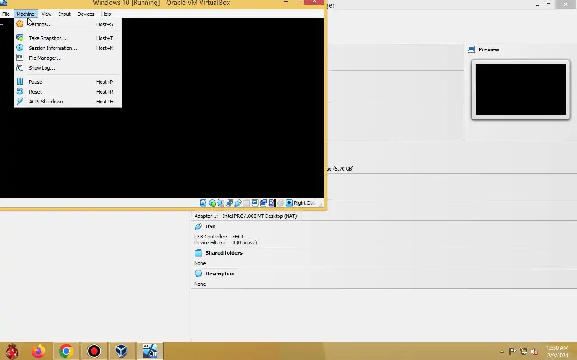This screenshot has height=360, width=577.
Task: Select ACPI Shutdown menu entry
Action: click(x=68, y=102)
